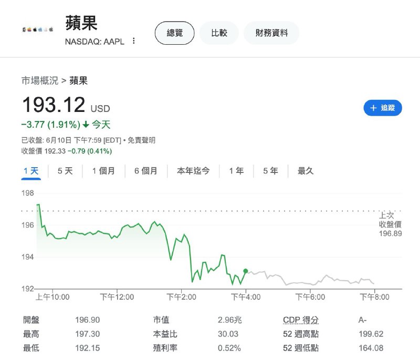This screenshot has height=359, width=420.
Task: Select the 5 天 chart range
Action: pos(65,171)
